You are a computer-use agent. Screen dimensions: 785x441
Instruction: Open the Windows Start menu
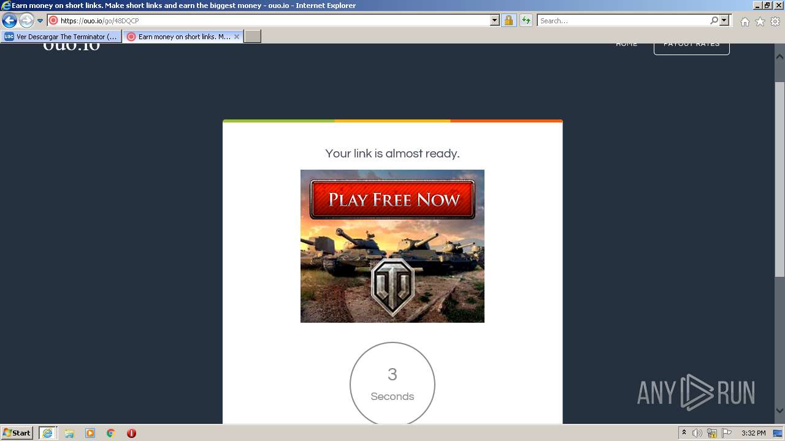(17, 433)
